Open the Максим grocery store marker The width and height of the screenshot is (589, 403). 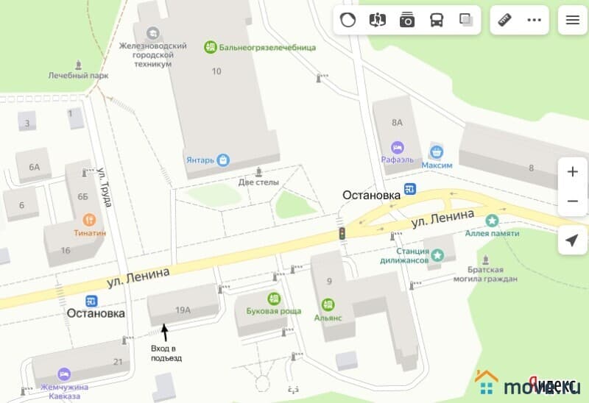click(x=436, y=152)
